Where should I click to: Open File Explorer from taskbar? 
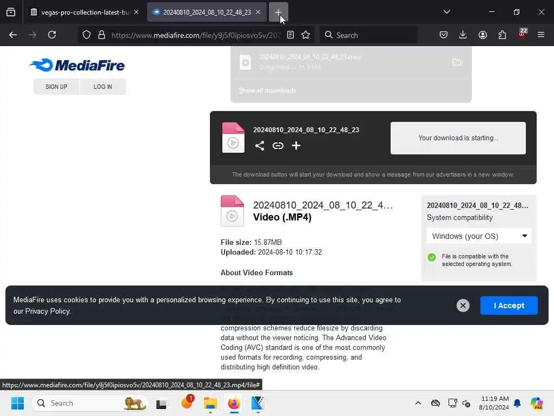(x=210, y=403)
